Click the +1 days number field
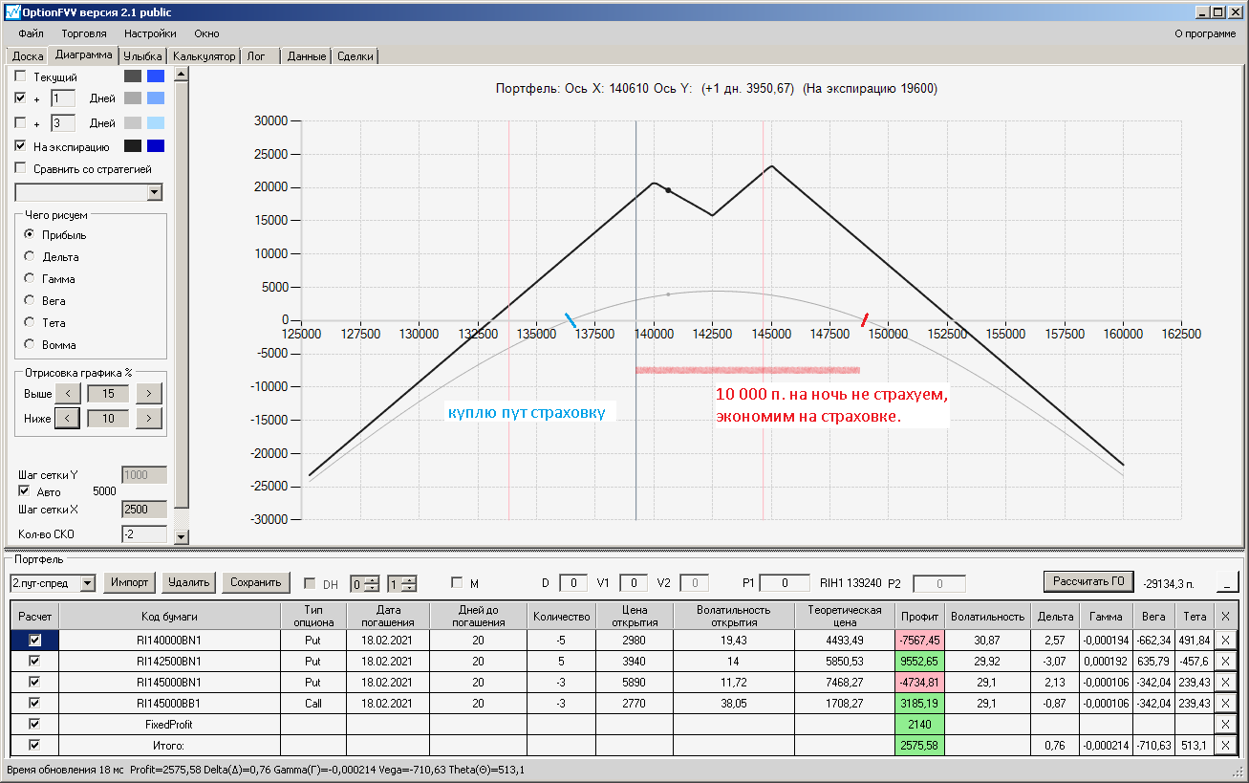This screenshot has width=1249, height=783. pyautogui.click(x=63, y=98)
